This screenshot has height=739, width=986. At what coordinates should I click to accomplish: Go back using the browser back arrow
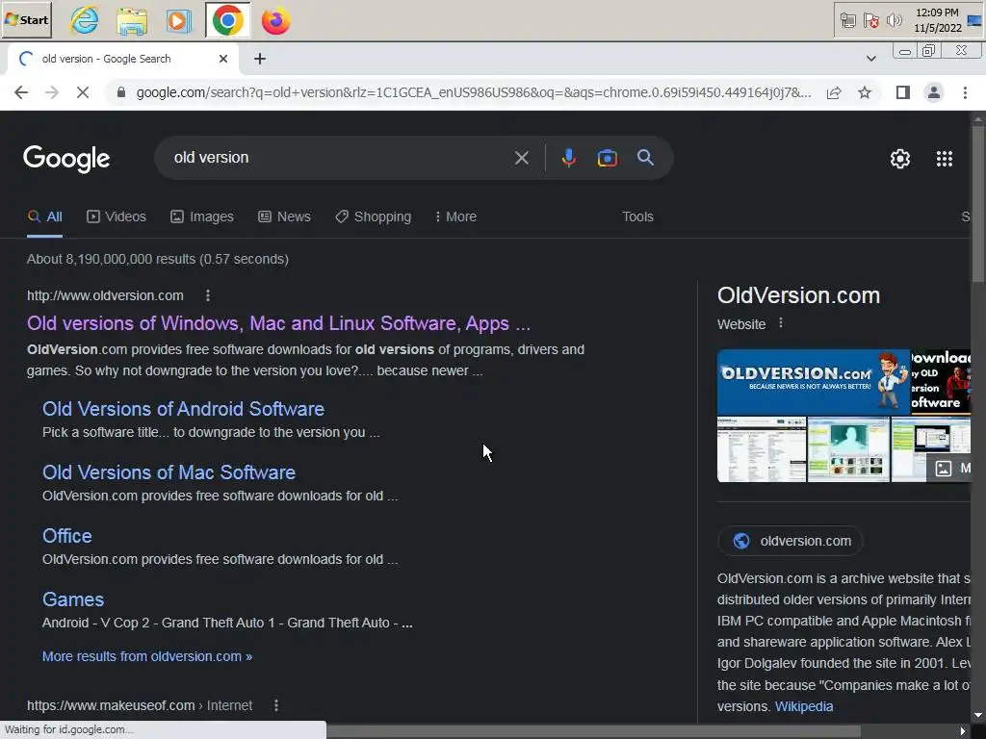point(21,92)
